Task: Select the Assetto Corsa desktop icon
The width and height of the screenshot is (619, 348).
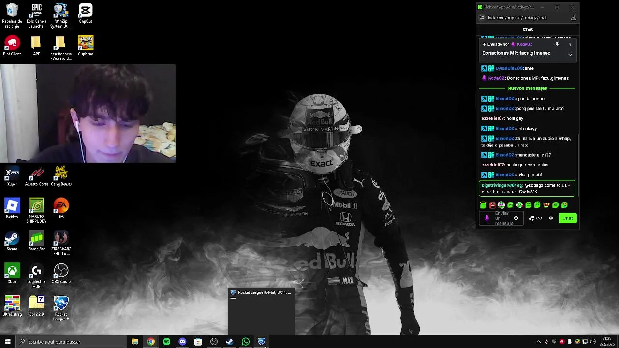Action: (36, 176)
